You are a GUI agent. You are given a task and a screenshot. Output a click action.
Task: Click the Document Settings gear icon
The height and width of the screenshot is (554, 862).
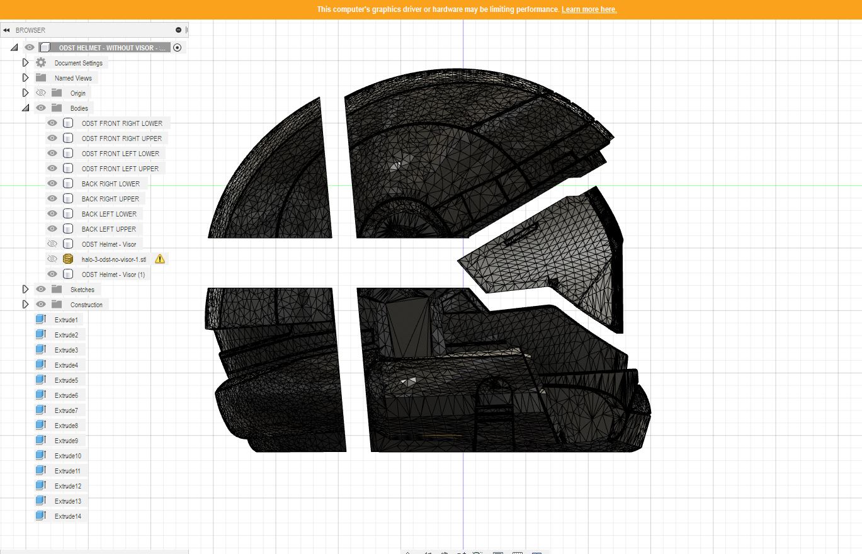41,63
